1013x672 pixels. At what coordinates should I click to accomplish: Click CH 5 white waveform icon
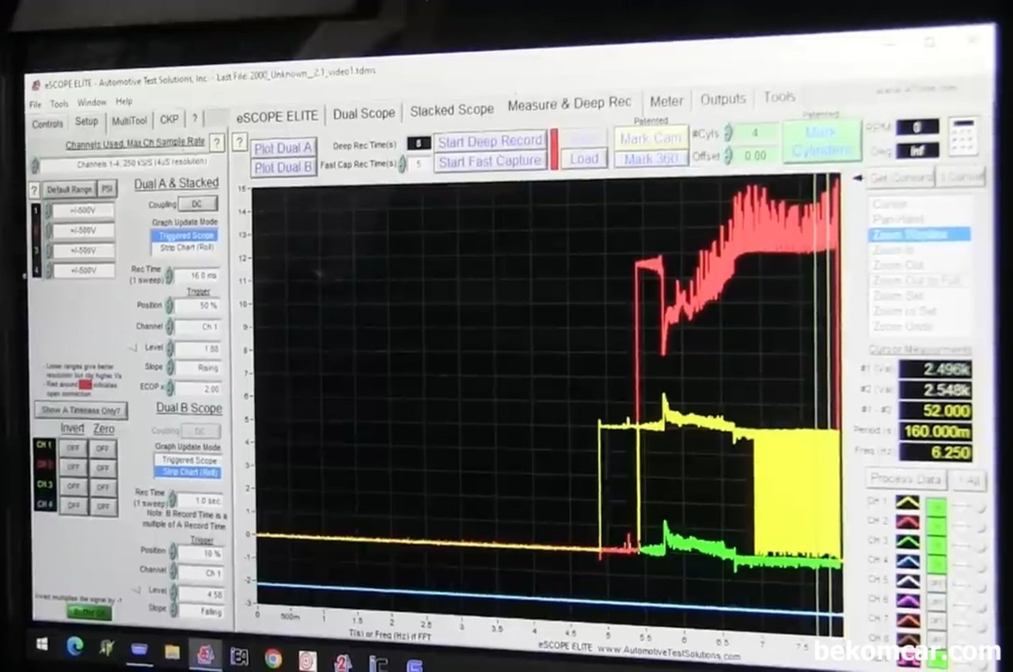pos(906,580)
